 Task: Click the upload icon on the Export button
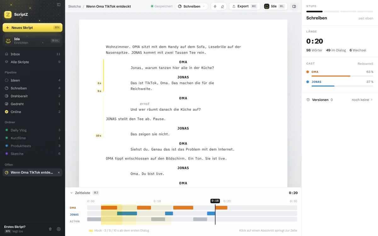tap(234, 6)
